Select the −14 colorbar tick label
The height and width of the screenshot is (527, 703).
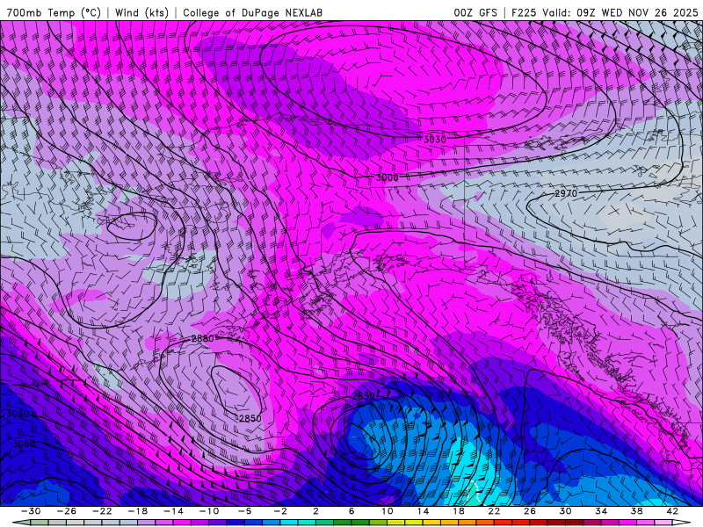[173, 511]
